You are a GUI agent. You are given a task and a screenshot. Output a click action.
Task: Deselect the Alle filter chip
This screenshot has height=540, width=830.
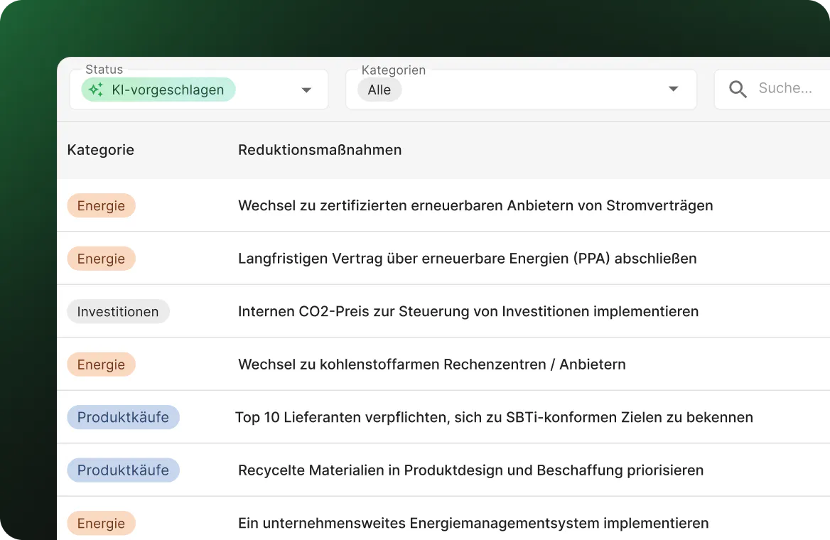point(379,90)
